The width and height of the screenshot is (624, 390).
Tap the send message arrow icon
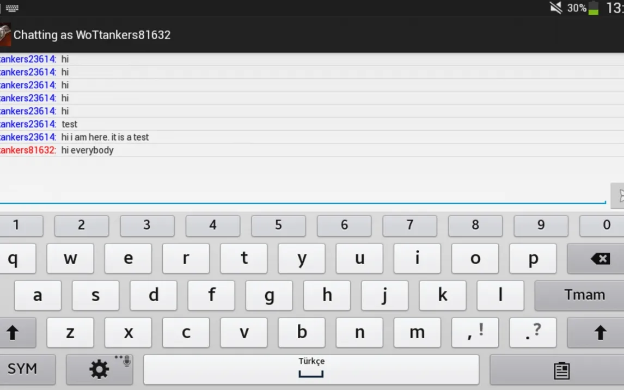click(x=618, y=196)
